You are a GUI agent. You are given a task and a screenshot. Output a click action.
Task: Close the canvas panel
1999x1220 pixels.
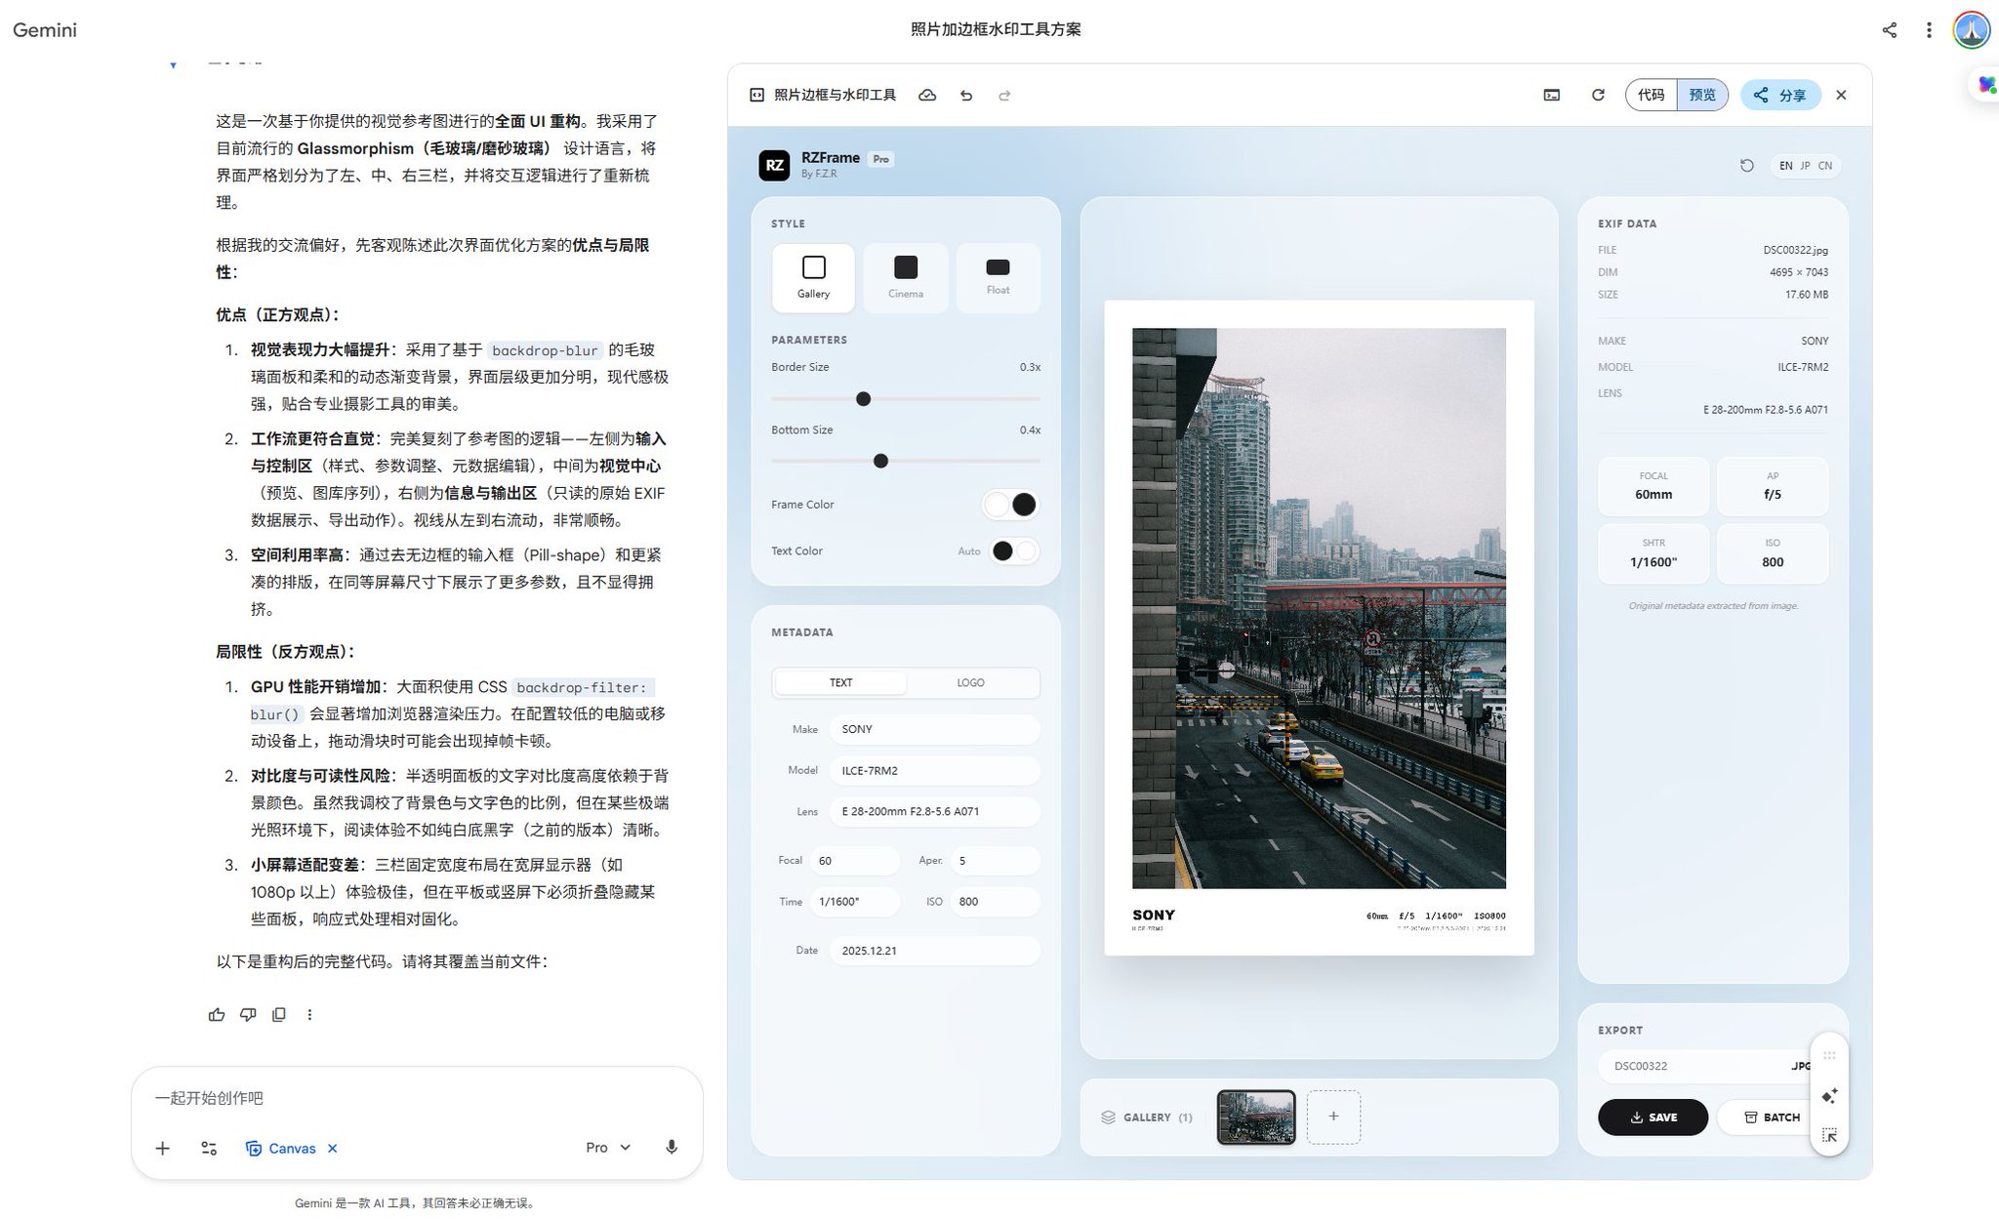(1841, 95)
